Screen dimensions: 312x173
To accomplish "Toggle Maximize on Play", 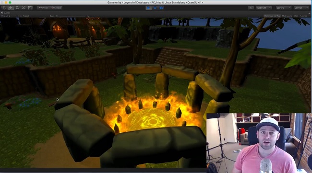I will pos(272,16).
